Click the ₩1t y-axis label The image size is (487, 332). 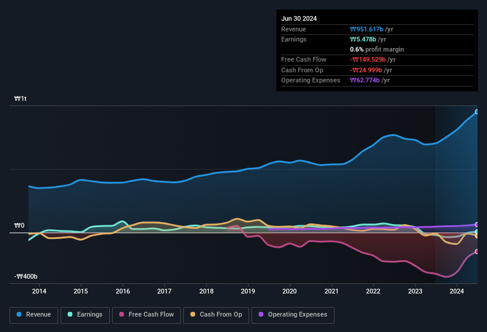pos(21,98)
